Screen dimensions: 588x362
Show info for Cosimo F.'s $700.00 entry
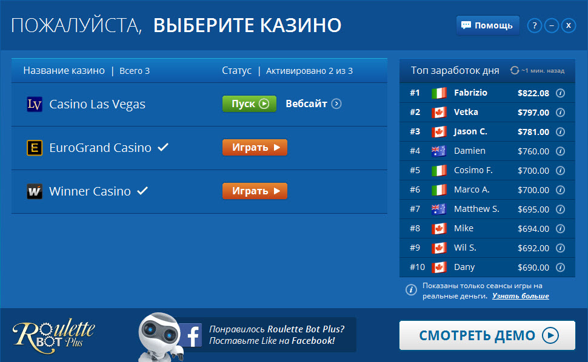point(560,170)
